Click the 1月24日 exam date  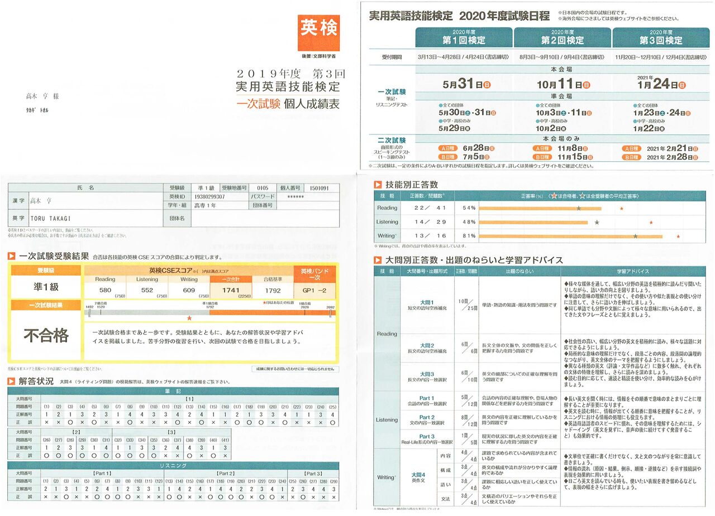click(x=661, y=84)
